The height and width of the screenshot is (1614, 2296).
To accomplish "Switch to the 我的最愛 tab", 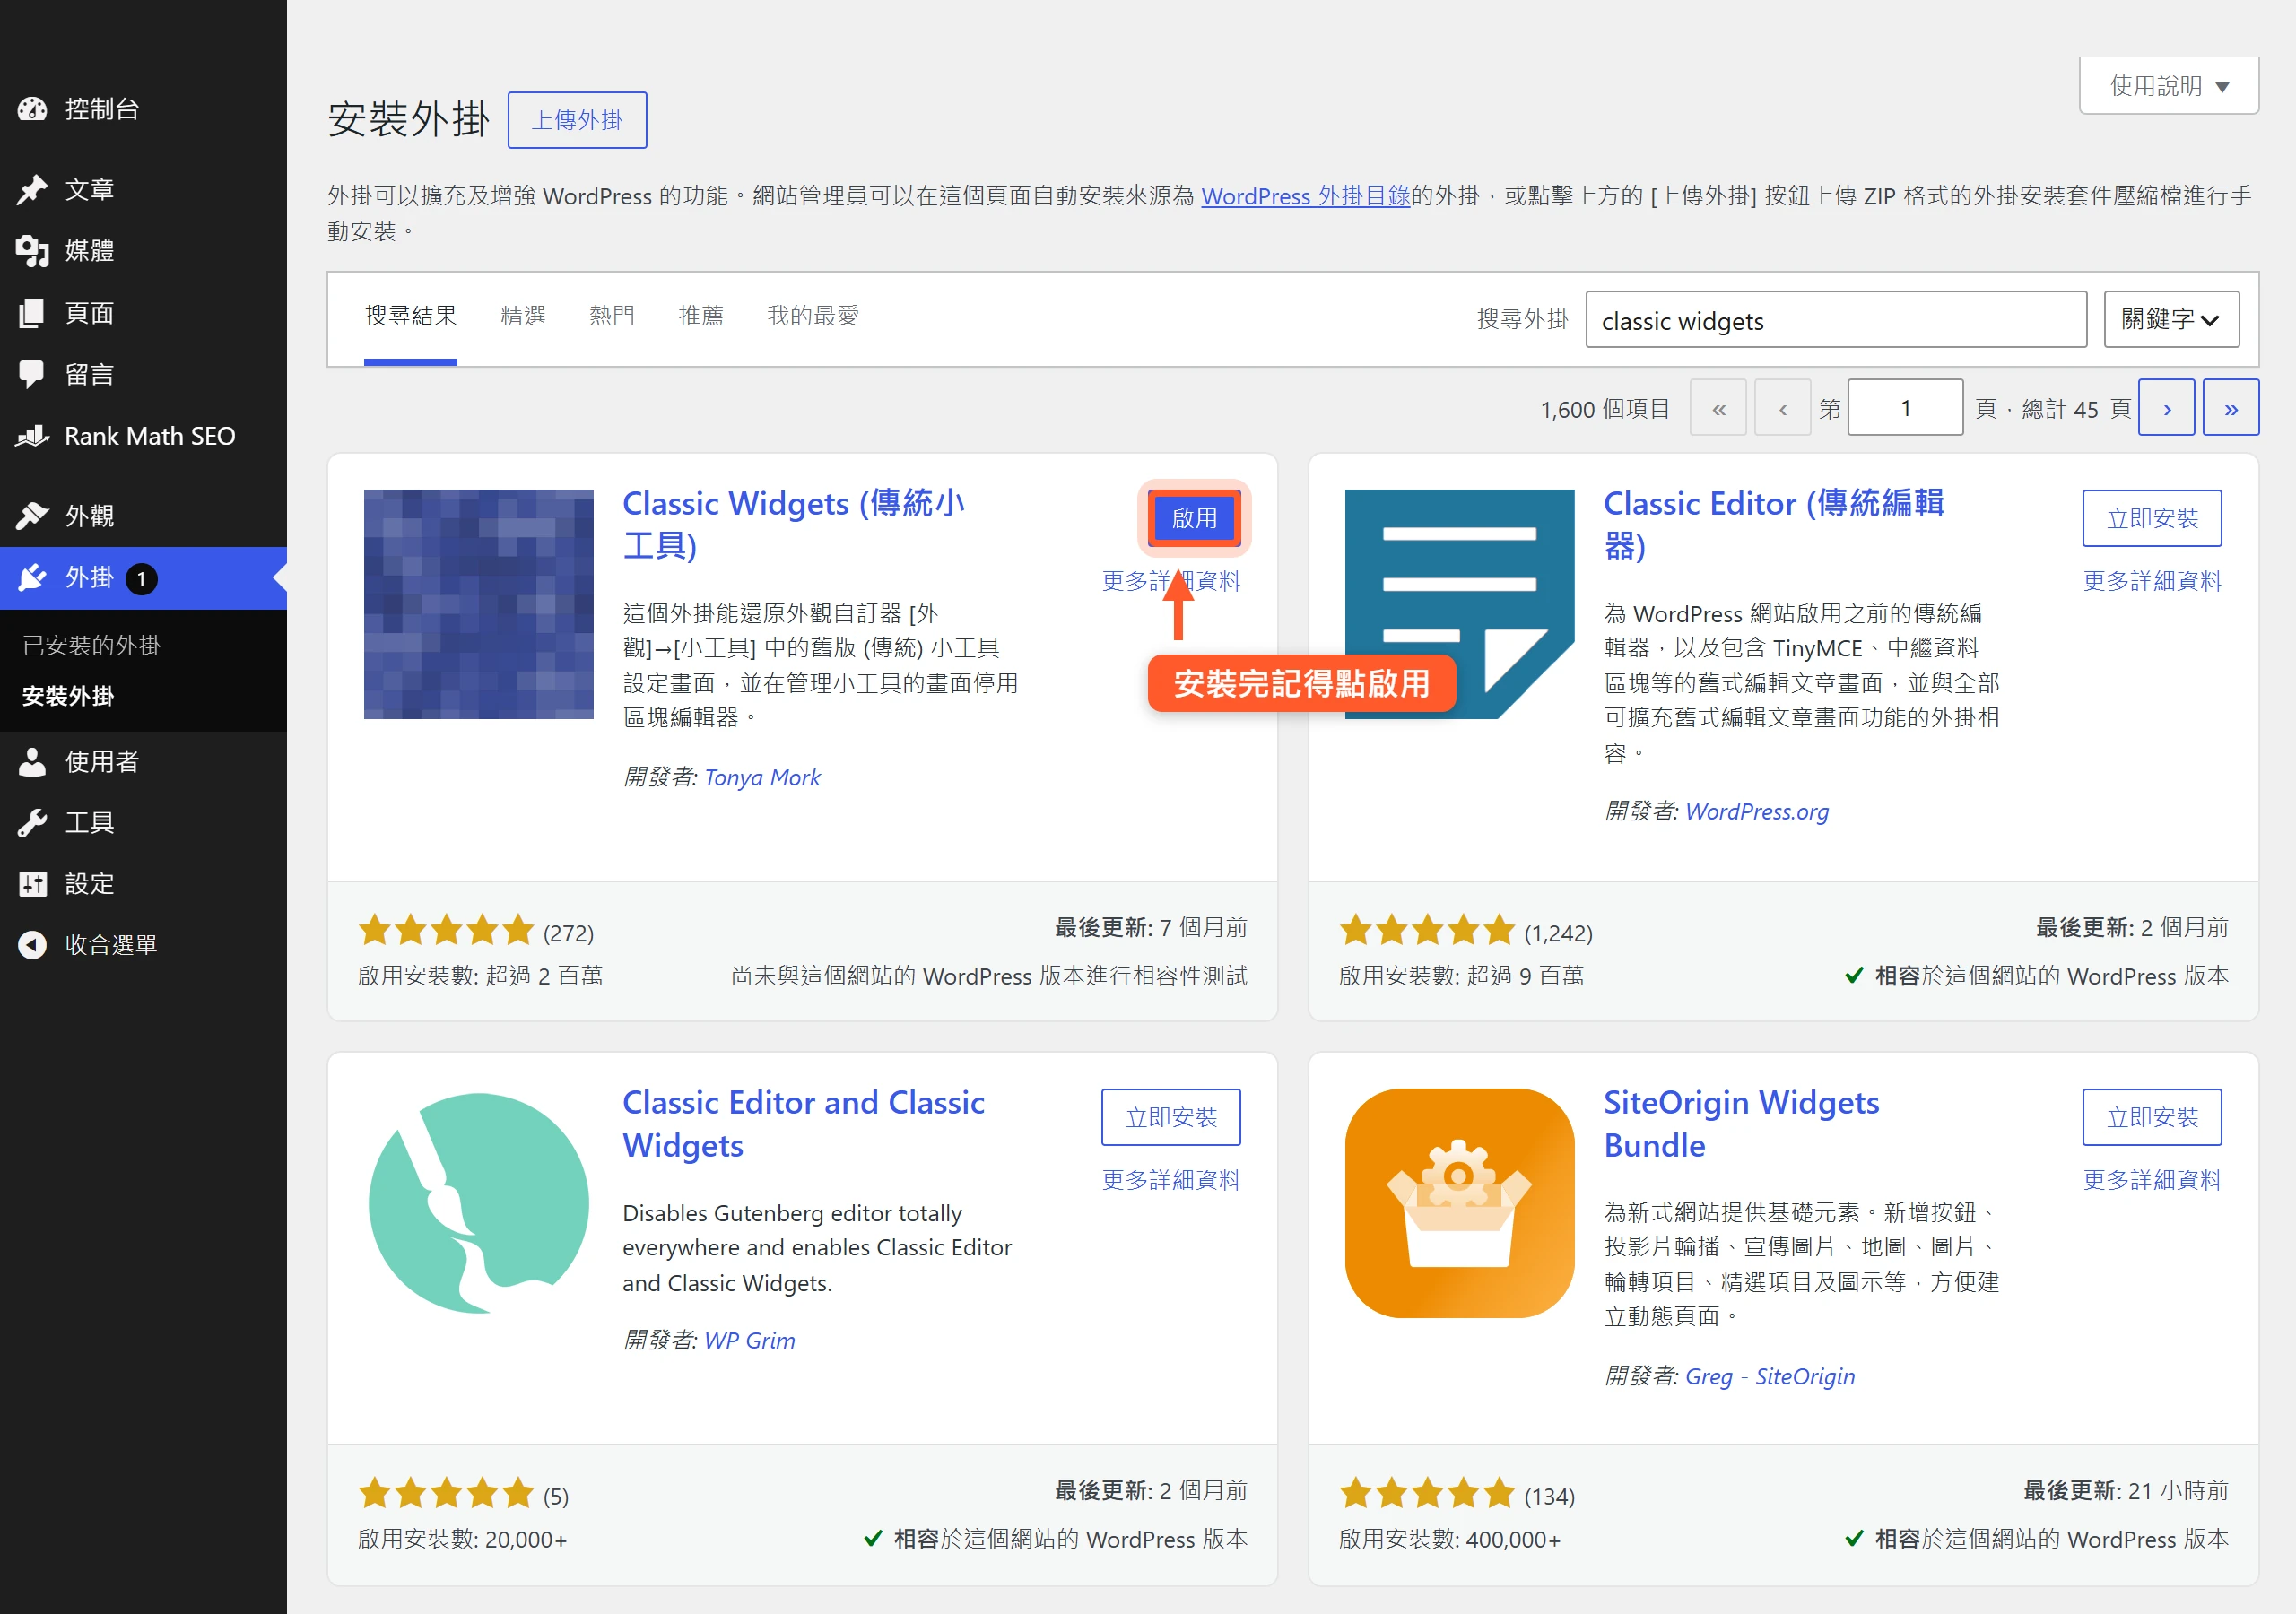I will click(813, 317).
